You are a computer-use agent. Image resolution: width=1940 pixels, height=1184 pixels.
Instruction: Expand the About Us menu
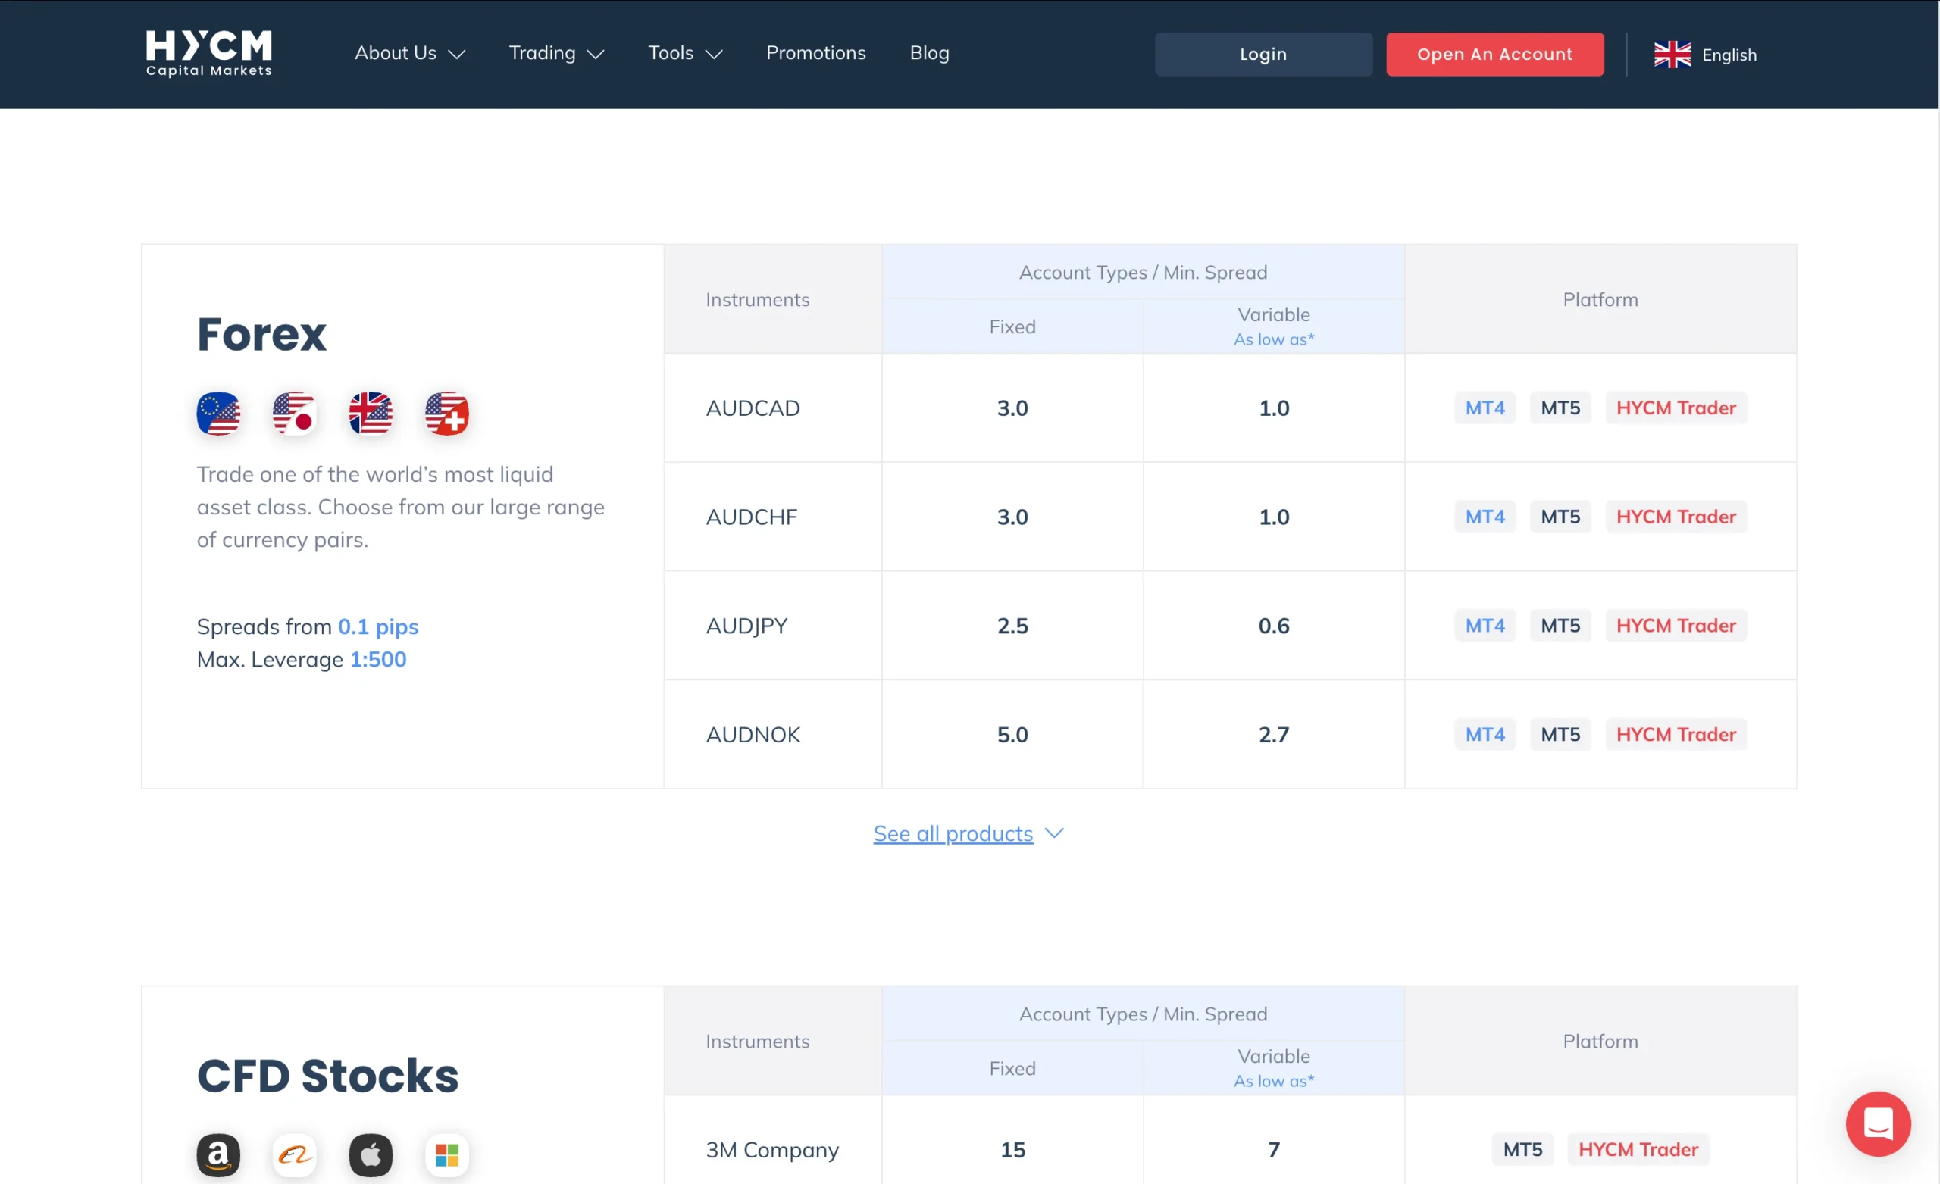click(410, 53)
